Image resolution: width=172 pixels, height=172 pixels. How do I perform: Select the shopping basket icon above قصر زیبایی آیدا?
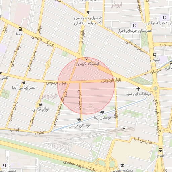coord(24,83)
